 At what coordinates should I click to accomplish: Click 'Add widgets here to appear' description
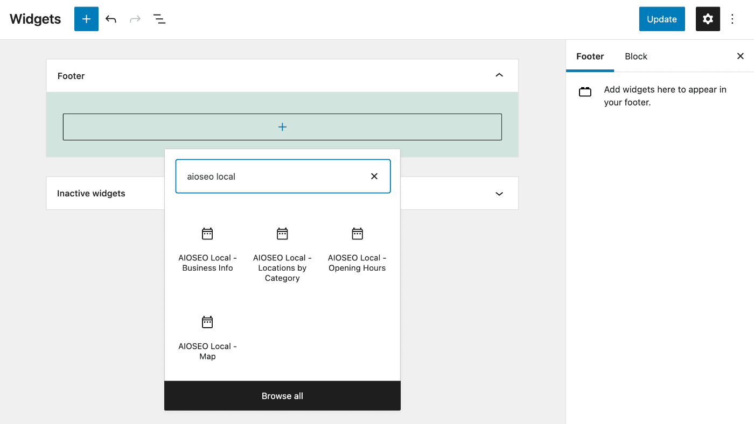(665, 96)
